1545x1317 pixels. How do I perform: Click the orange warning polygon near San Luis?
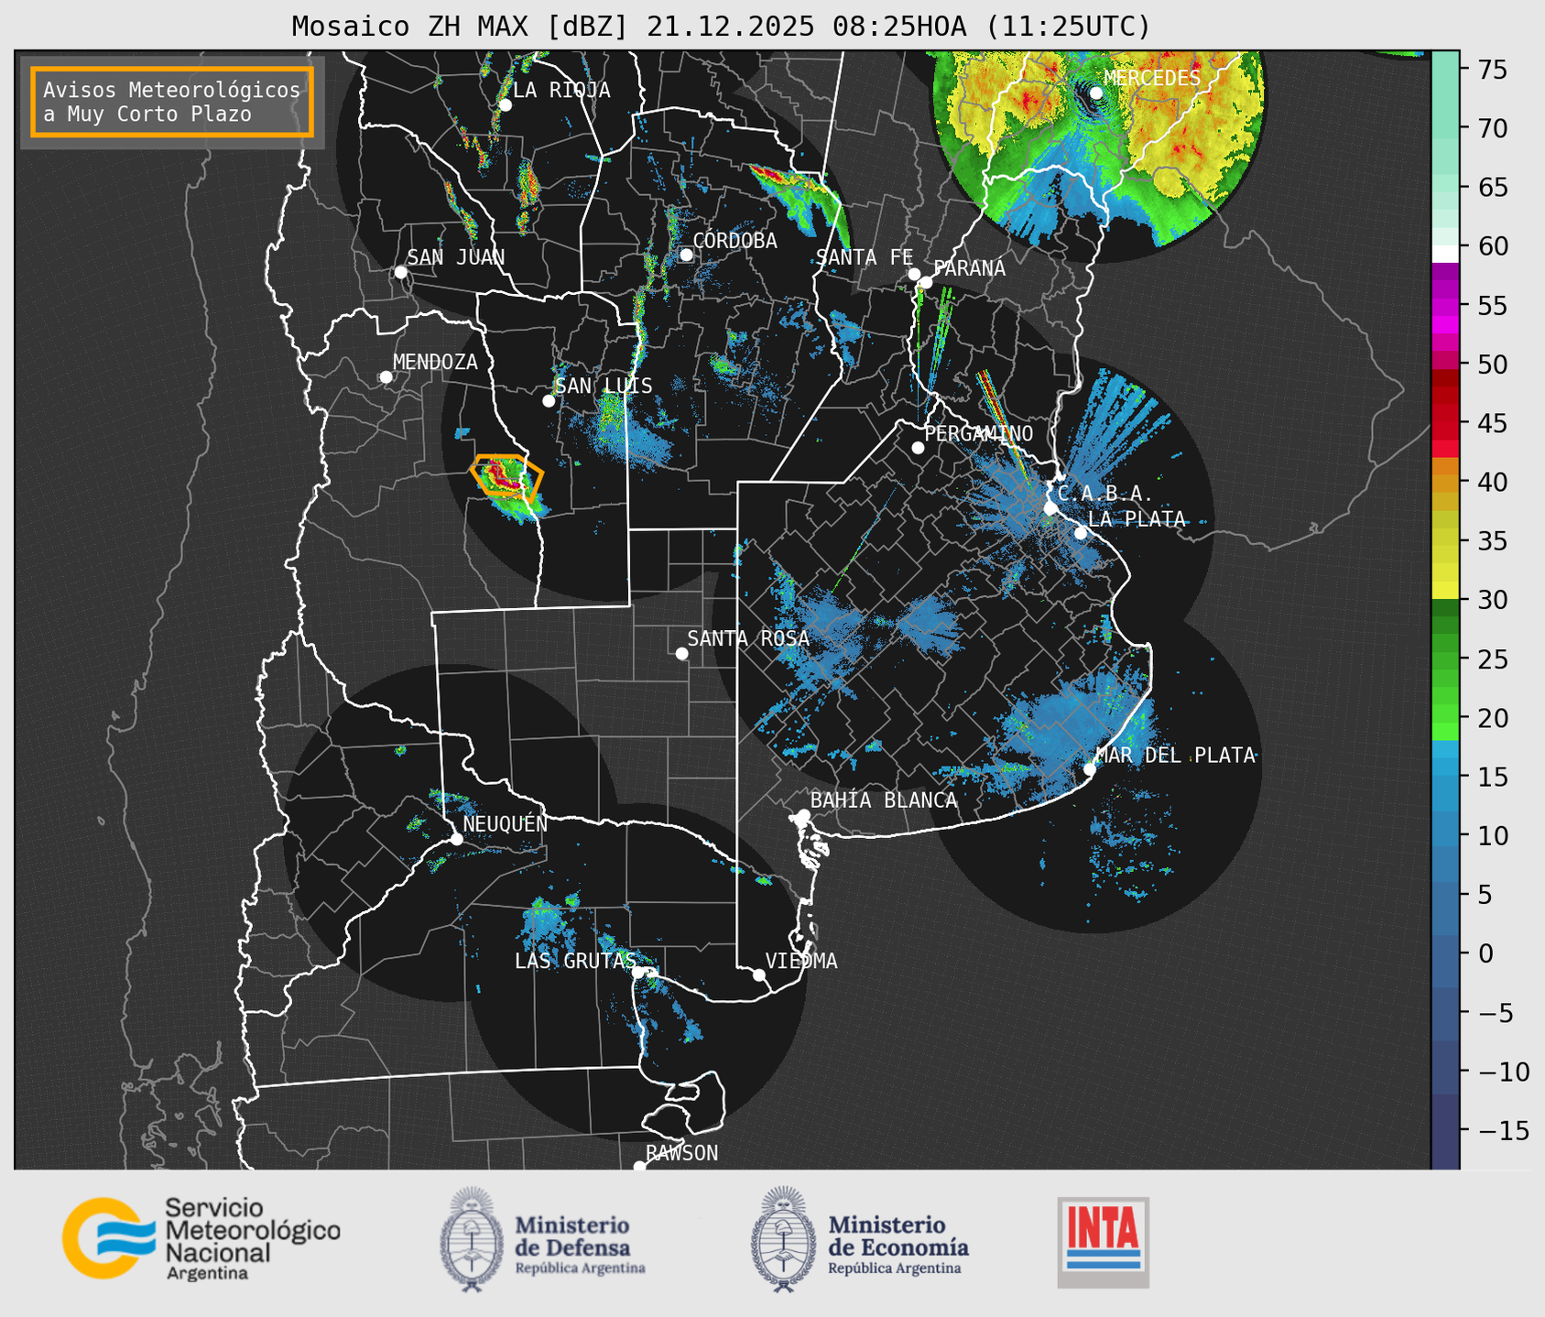(x=506, y=476)
